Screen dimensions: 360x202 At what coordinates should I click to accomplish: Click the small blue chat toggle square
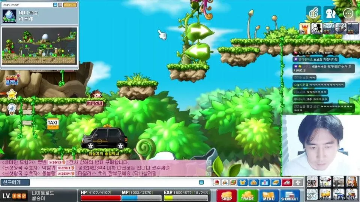(201, 182)
